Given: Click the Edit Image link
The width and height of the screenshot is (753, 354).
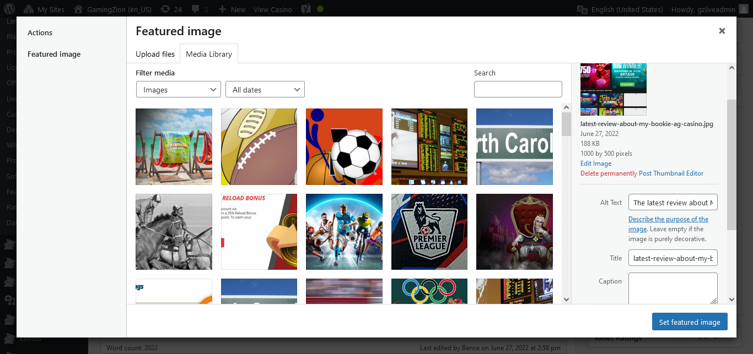Looking at the screenshot, I should pyautogui.click(x=595, y=164).
